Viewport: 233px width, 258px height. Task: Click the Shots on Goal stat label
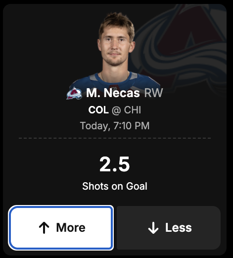(115, 186)
